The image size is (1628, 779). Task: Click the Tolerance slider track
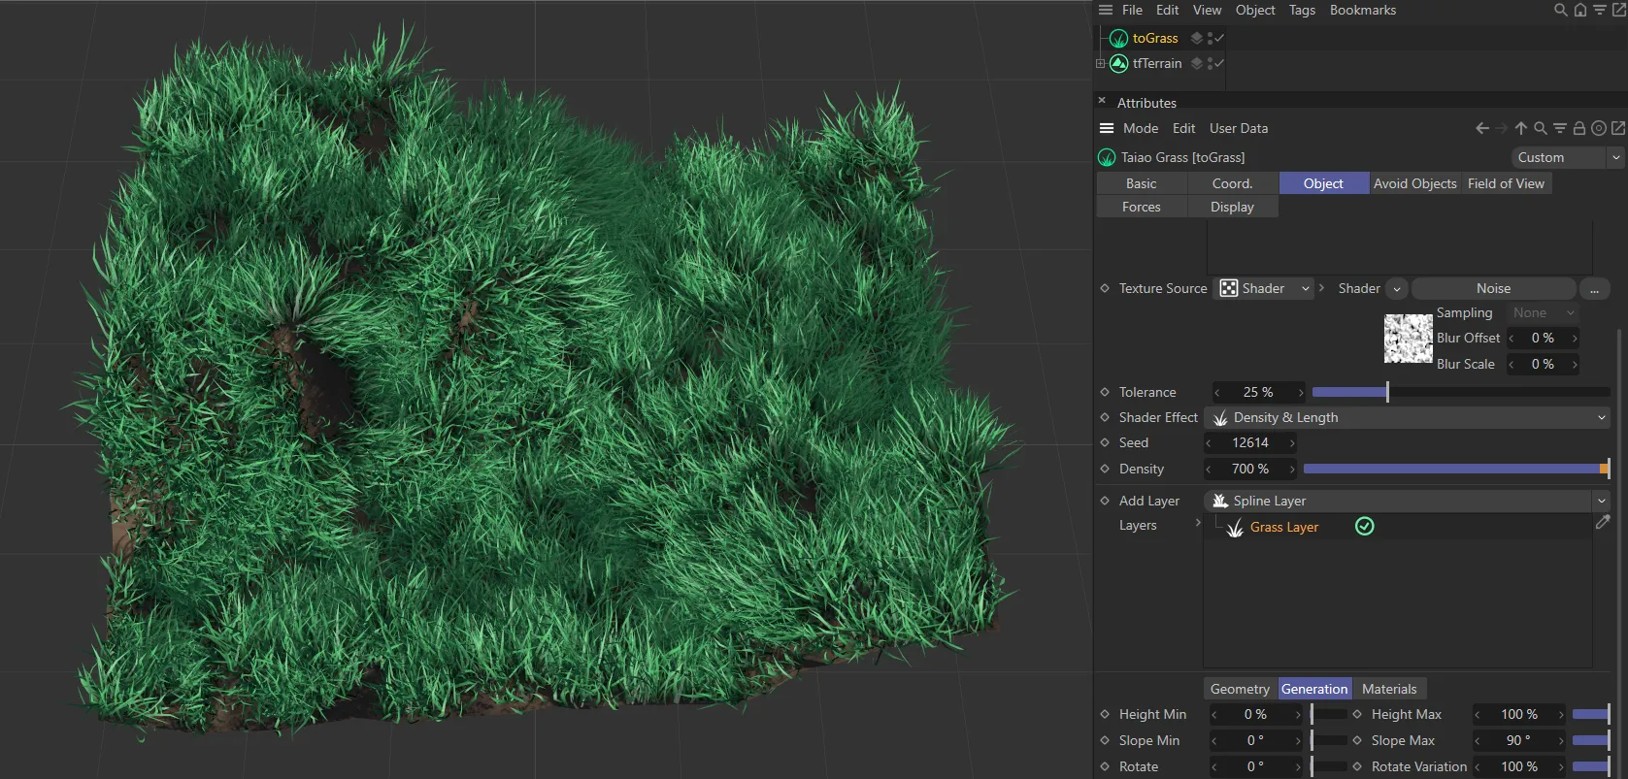1460,393
